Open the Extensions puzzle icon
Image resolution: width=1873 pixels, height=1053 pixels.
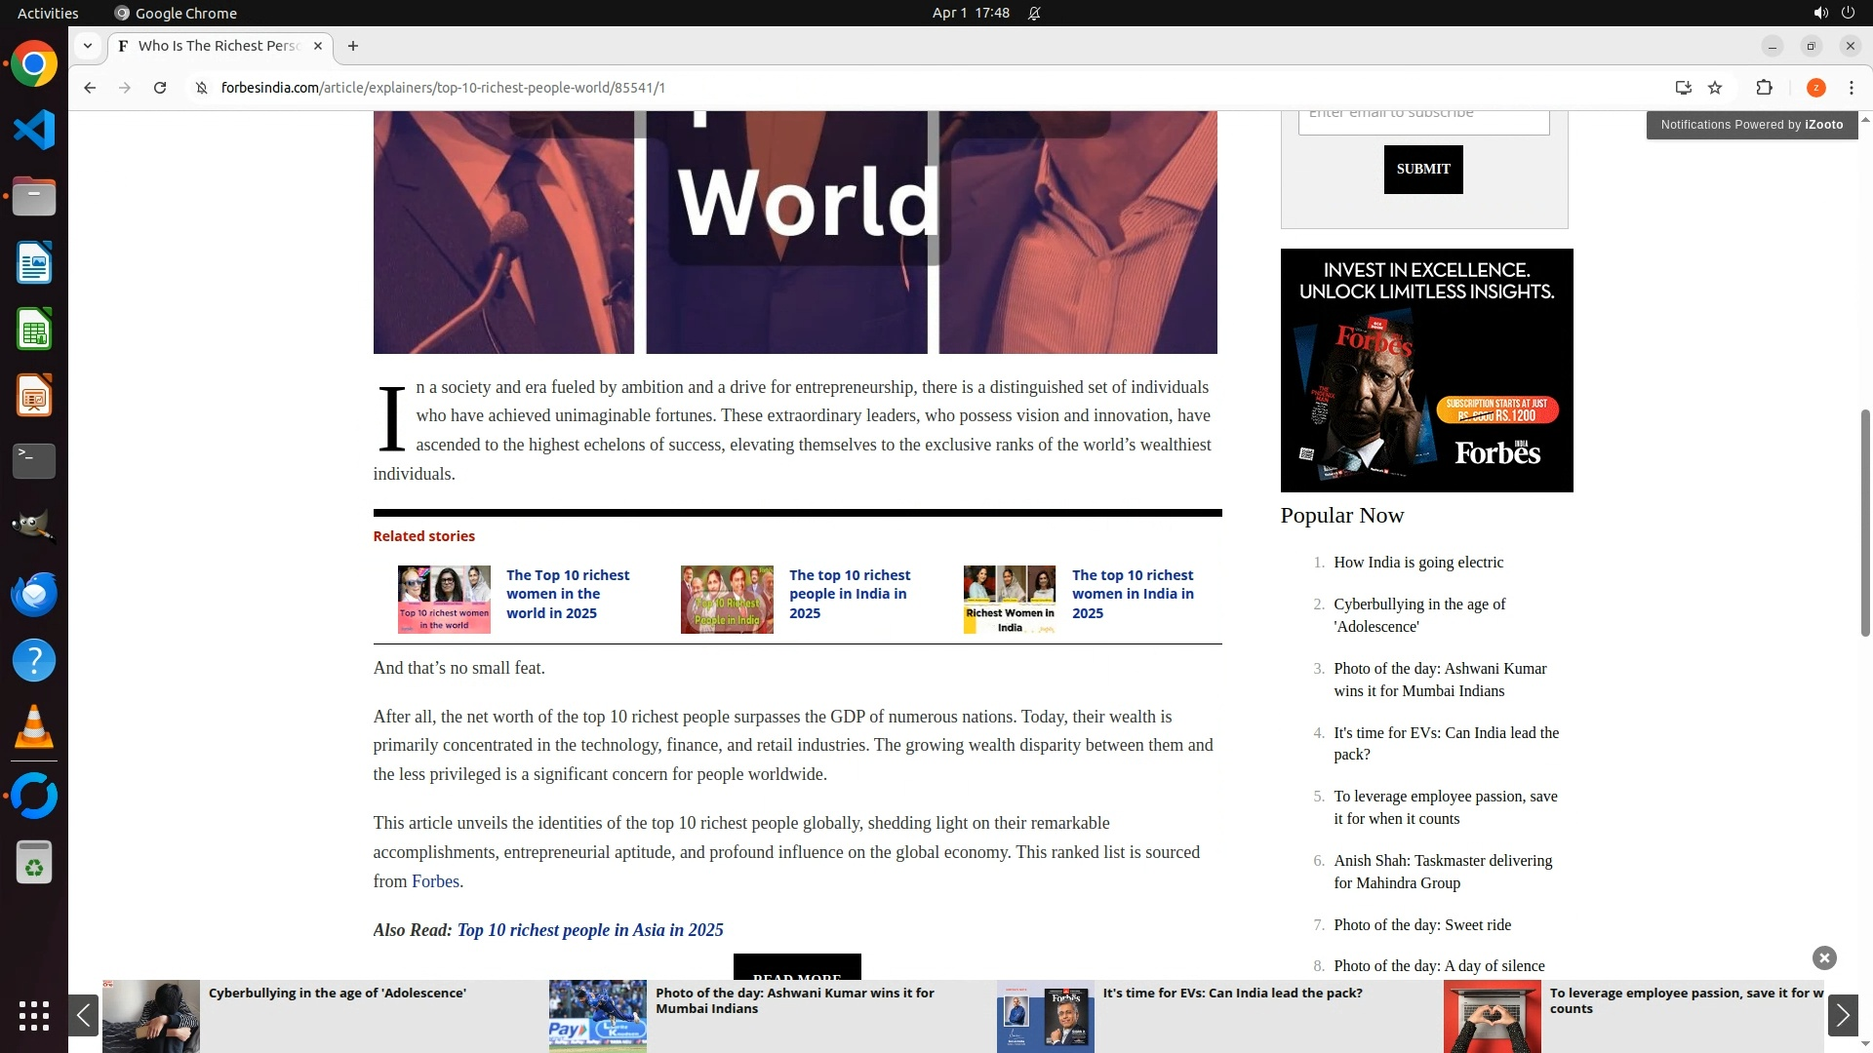[1764, 88]
